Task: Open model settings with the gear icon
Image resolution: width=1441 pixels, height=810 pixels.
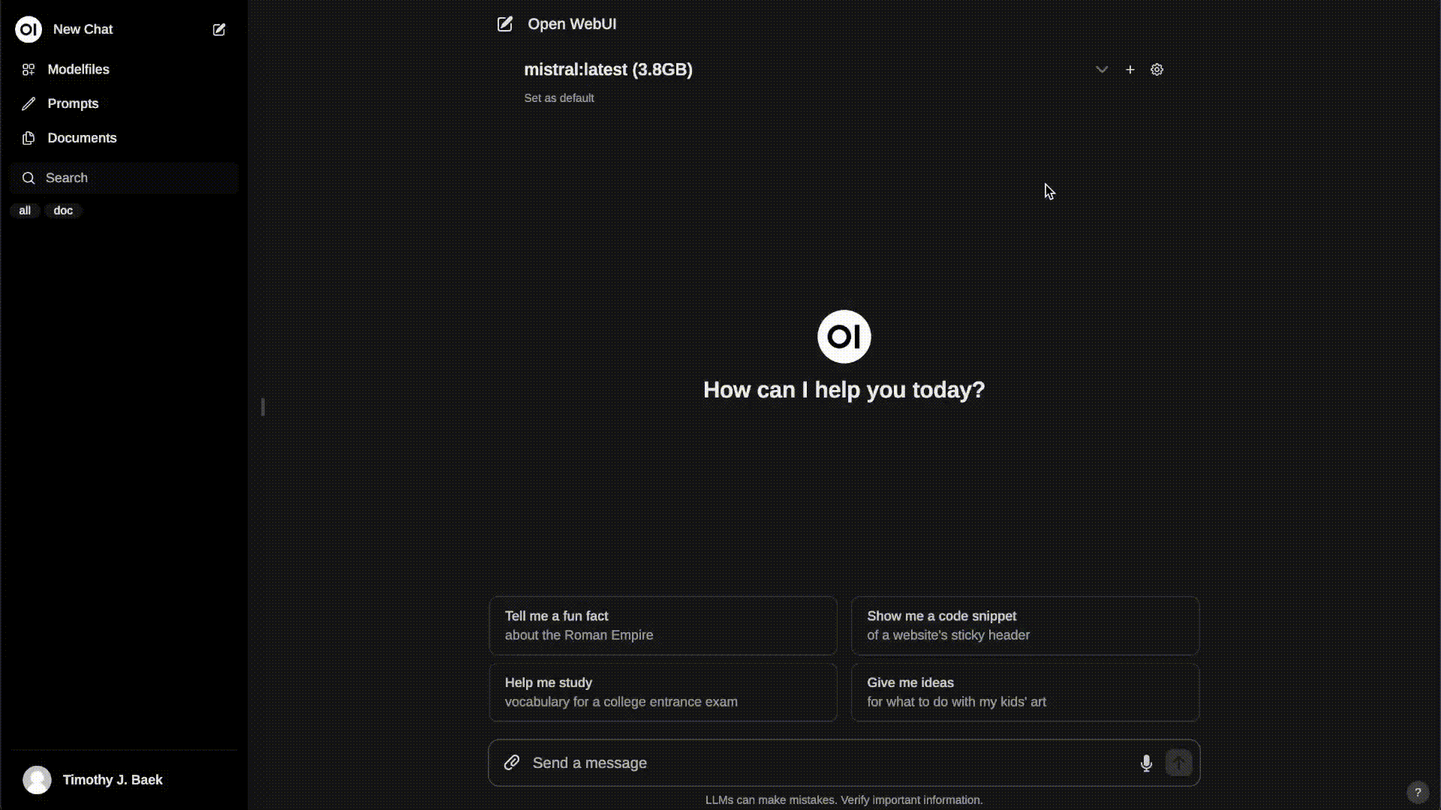Action: (1156, 69)
